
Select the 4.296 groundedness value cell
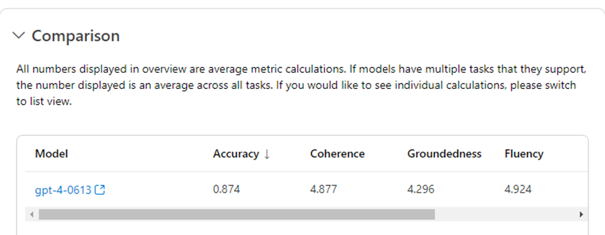tap(421, 189)
